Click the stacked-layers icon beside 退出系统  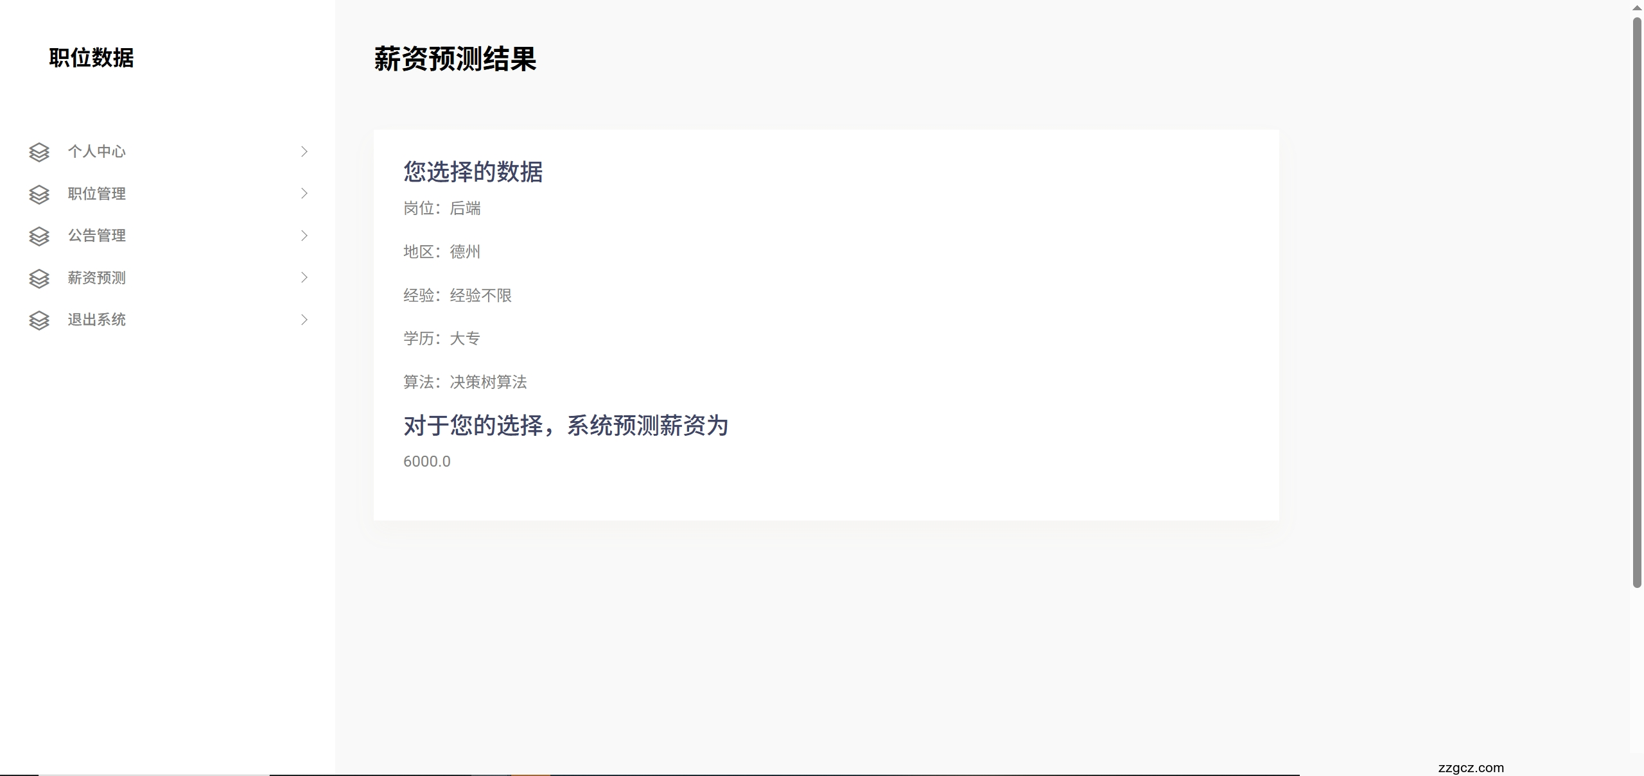[x=39, y=320]
